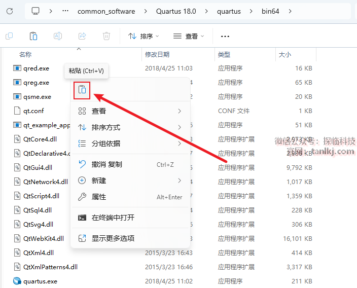Open 新建 submenu in context menu

[x=130, y=181]
